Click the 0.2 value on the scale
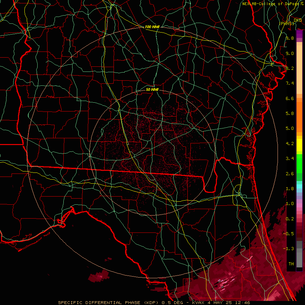The width and height of the screenshot is (305, 305). pos(290,219)
